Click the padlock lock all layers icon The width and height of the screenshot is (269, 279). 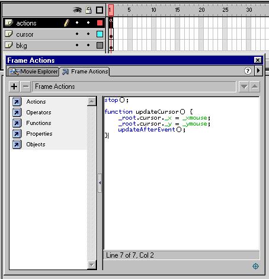(88, 9)
